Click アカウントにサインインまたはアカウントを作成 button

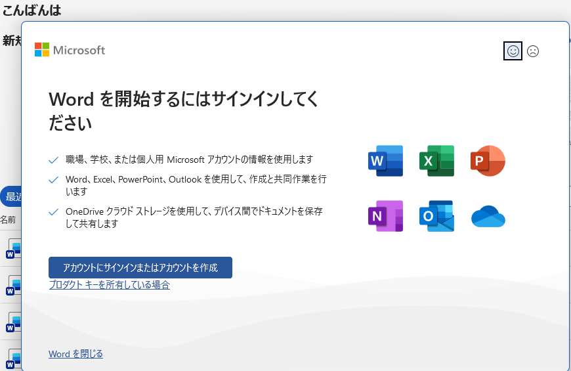(140, 267)
